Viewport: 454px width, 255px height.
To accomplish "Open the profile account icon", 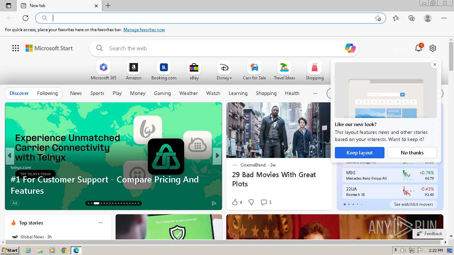I will [428, 18].
